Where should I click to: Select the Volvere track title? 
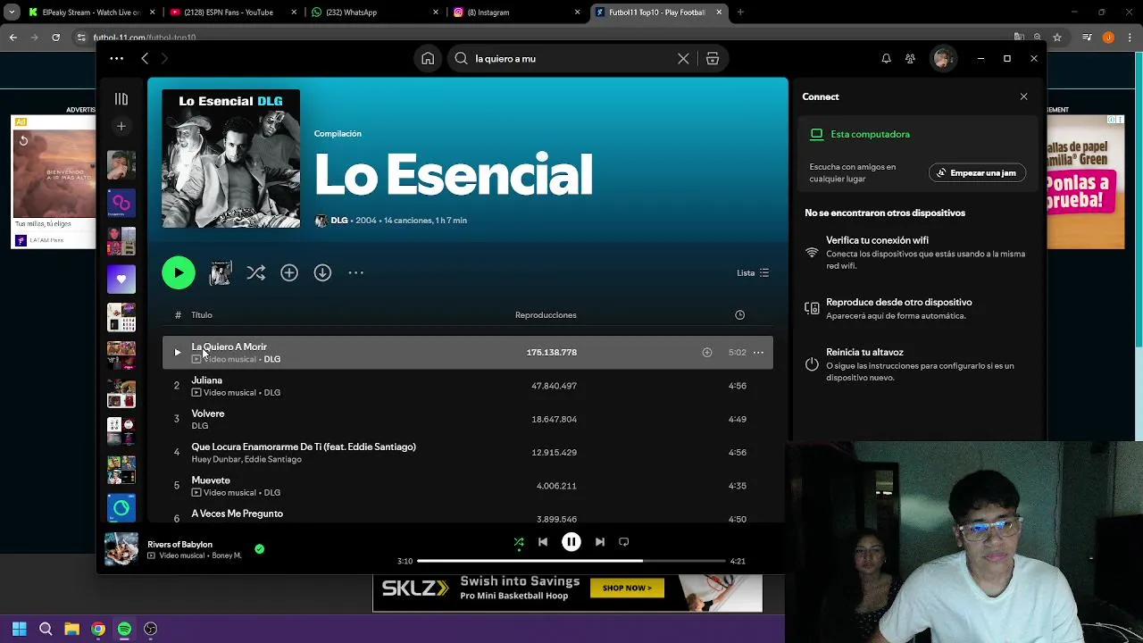pyautogui.click(x=208, y=413)
